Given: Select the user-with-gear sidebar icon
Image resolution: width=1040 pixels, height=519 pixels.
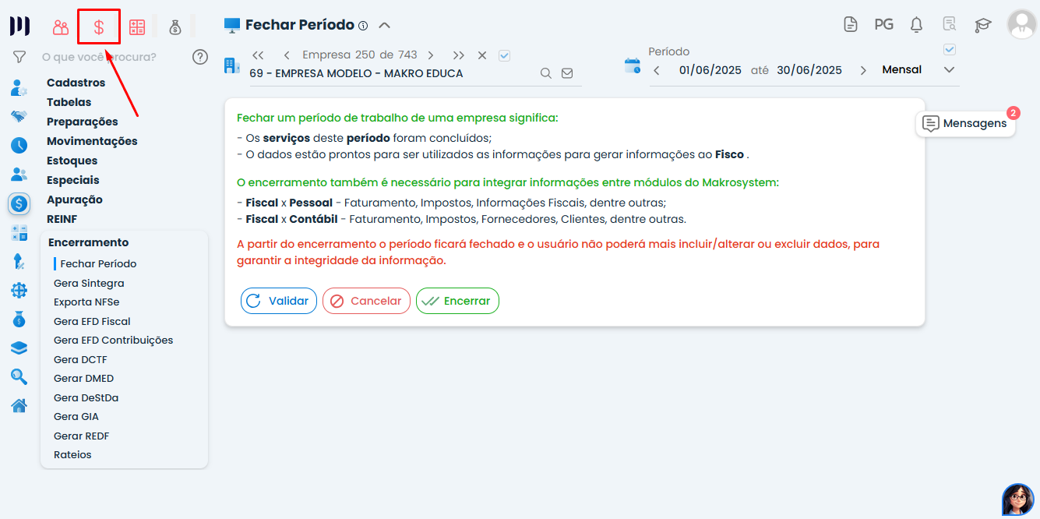Looking at the screenshot, I should (19, 87).
